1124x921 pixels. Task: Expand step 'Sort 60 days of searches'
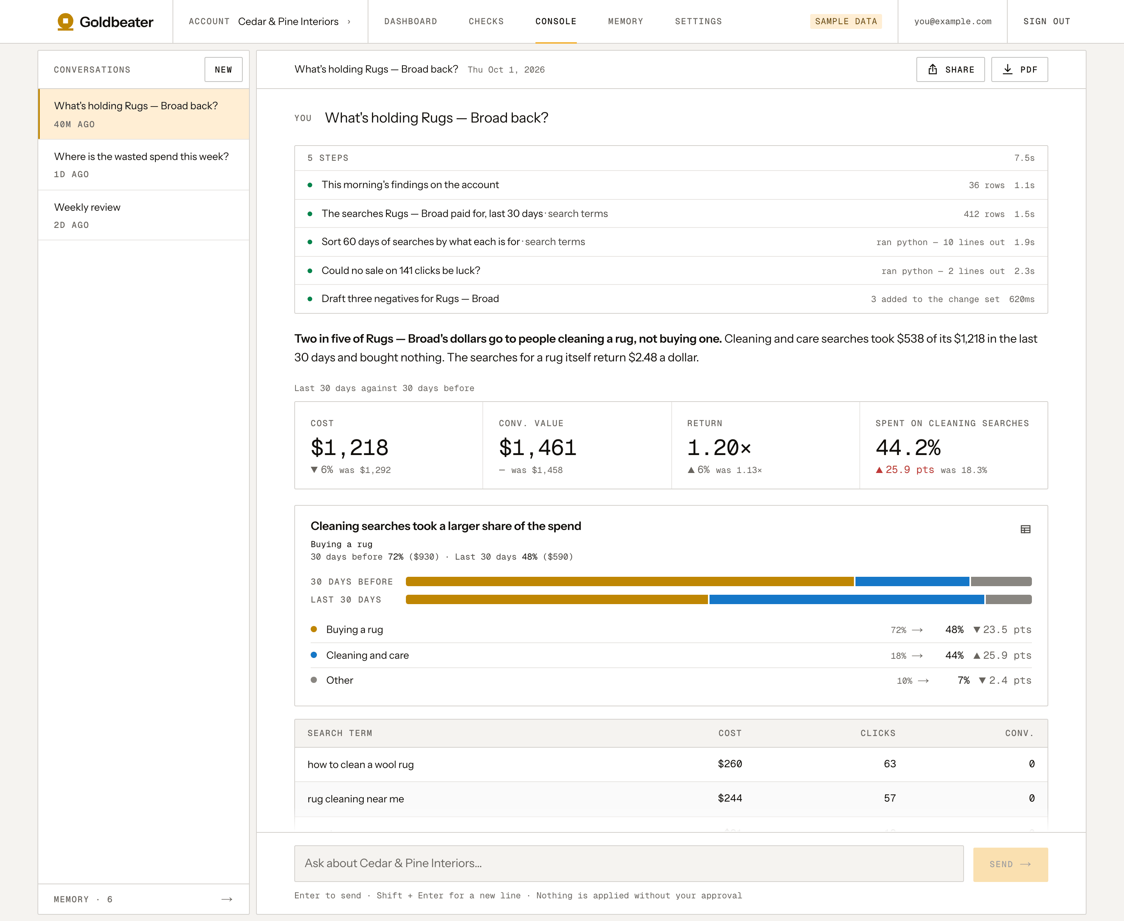[670, 242]
